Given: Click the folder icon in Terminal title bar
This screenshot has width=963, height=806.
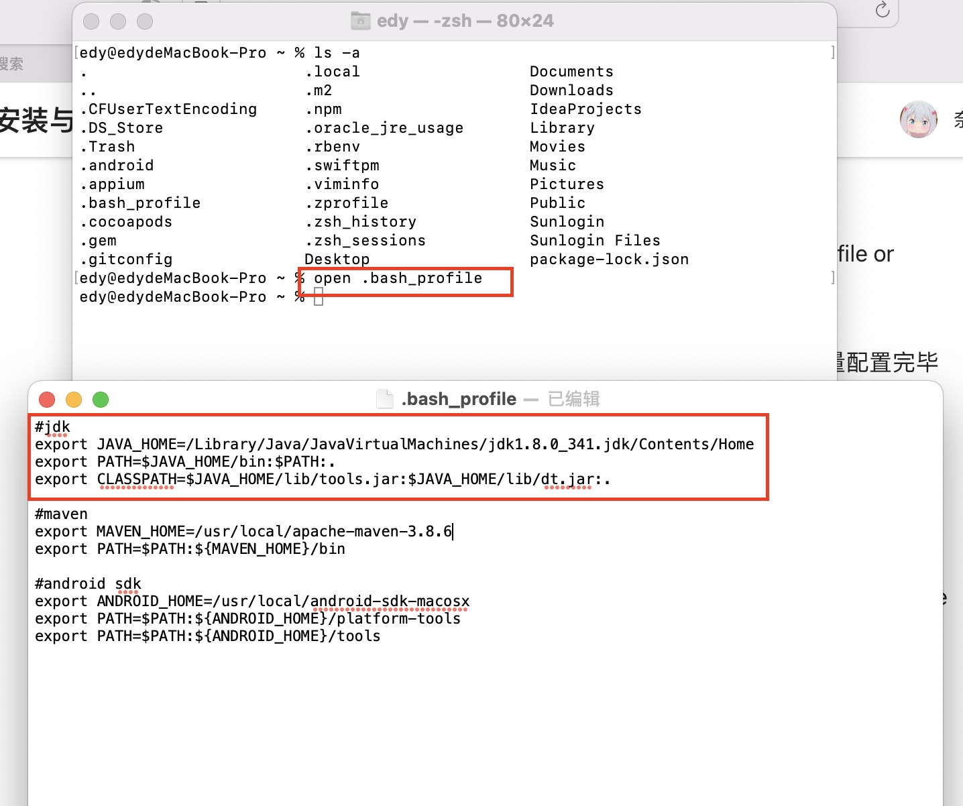Looking at the screenshot, I should tap(361, 21).
